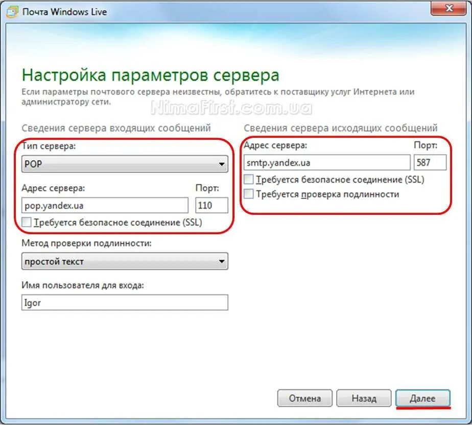Click the Сведения сервера исходящих сообщений label
This screenshot has width=472, height=425.
click(340, 128)
